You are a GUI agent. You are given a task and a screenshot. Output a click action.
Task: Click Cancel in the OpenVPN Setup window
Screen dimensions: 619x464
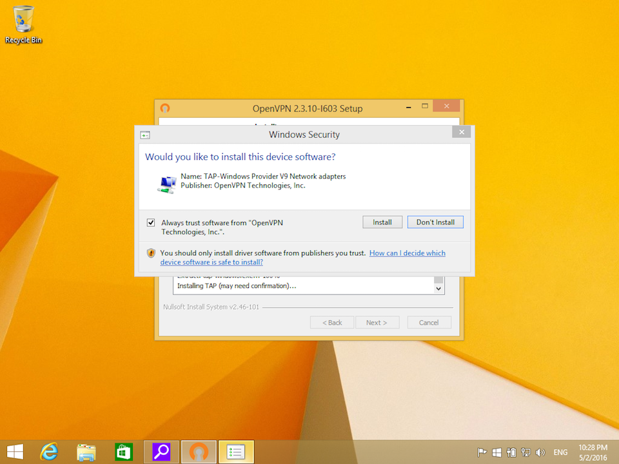click(429, 322)
